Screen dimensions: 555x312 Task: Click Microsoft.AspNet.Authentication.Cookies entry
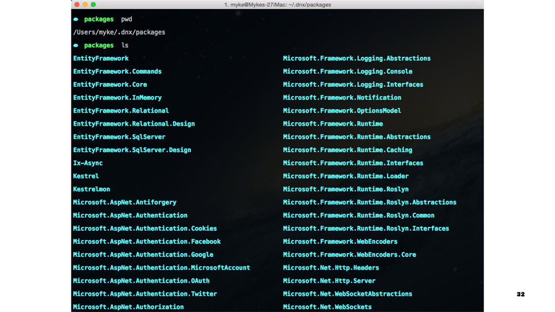tap(145, 229)
